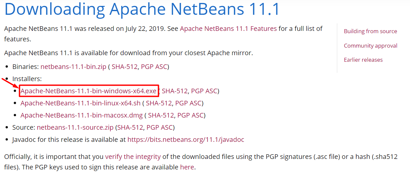Open SHA-512 for the Linux installer
Viewport: 410px width, 175px height.
[x=159, y=103]
